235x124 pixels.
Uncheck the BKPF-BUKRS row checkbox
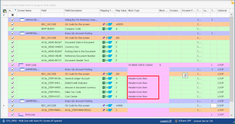tap(13, 29)
